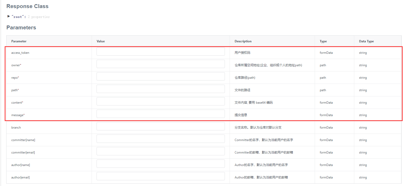
Task: Select the "committer[name]" parameter label
Action: 23,140
